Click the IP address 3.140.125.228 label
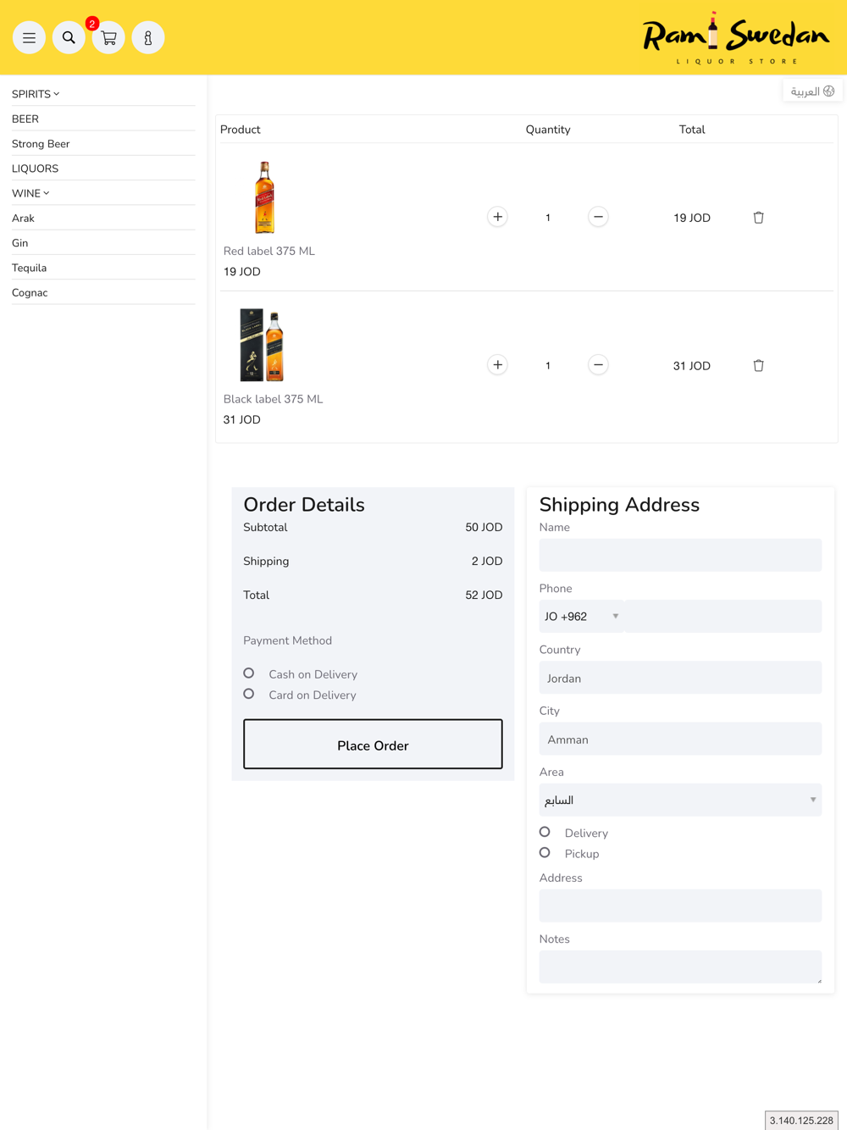The width and height of the screenshot is (847, 1130). click(801, 1121)
